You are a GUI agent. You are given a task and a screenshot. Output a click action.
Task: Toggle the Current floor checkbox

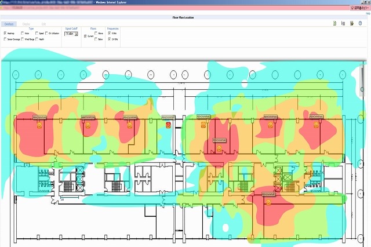coord(85,36)
